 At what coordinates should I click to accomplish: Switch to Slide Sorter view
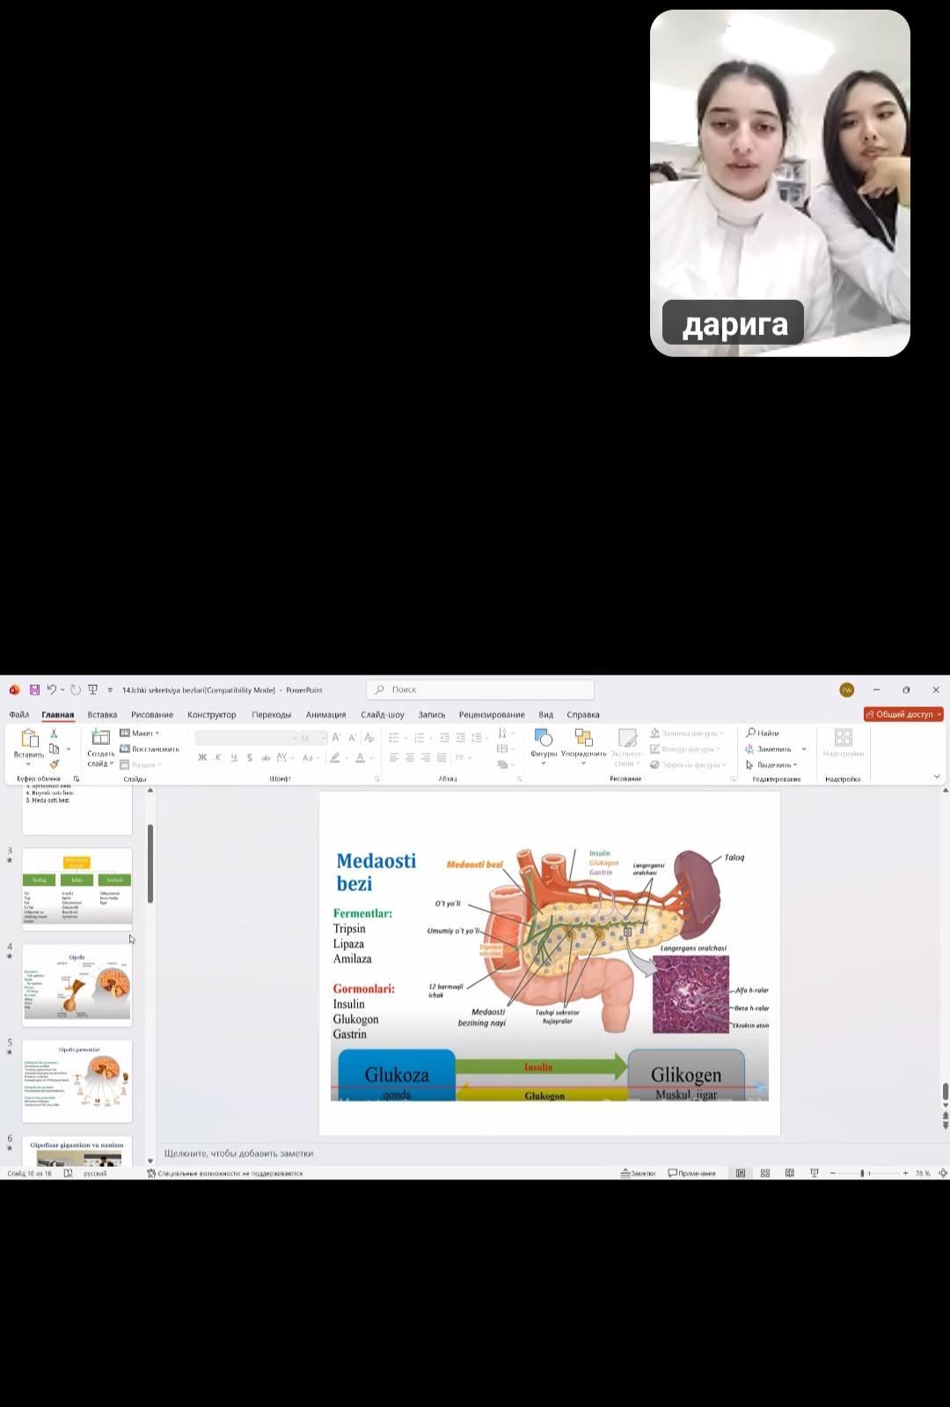tap(765, 1173)
